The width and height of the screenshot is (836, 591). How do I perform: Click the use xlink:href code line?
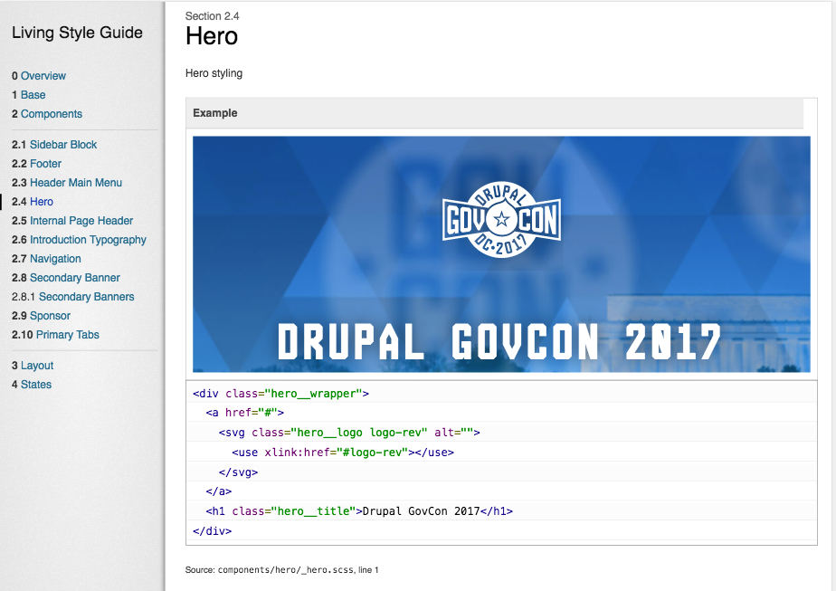tap(343, 453)
